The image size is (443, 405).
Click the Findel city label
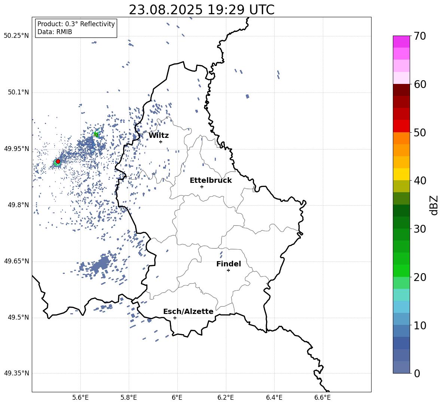point(229,264)
